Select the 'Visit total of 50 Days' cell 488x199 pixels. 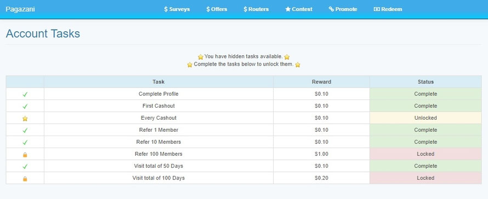coord(158,166)
